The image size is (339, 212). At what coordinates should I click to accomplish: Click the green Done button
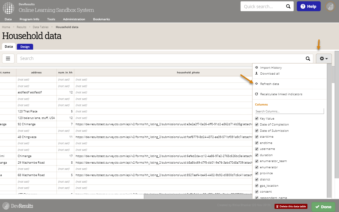pyautogui.click(x=323, y=207)
